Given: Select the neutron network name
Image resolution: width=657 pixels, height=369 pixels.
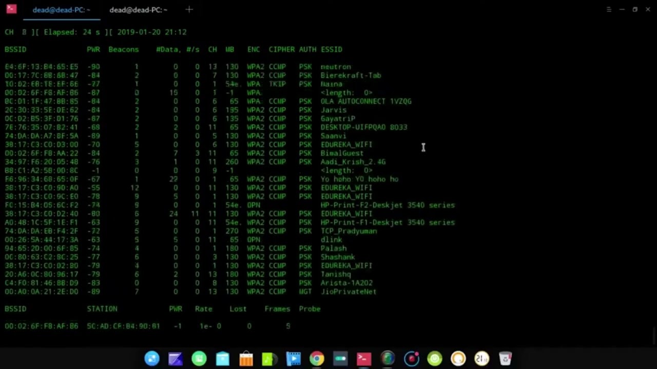Looking at the screenshot, I should point(336,67).
